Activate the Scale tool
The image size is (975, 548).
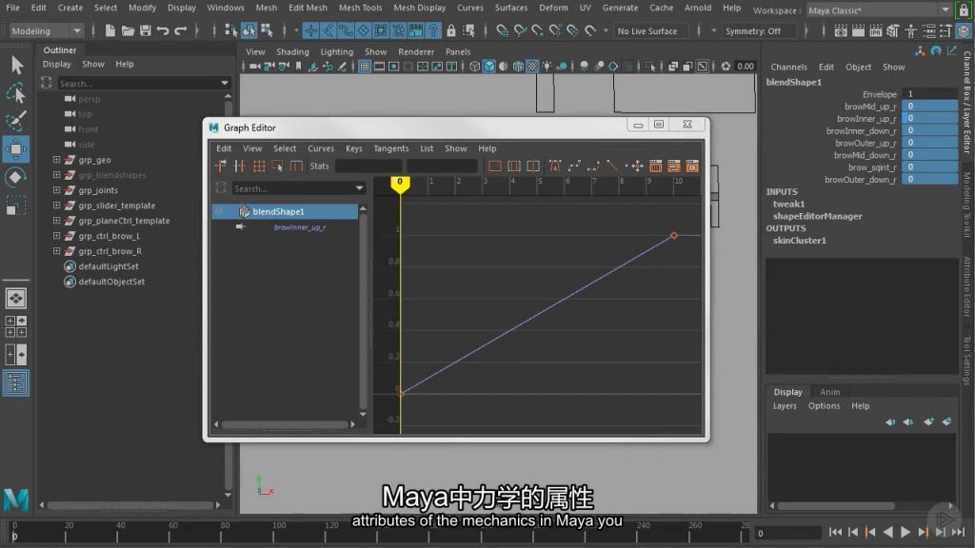(x=15, y=205)
